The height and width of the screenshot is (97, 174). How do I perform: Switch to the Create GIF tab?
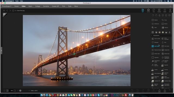[x=55, y=6]
